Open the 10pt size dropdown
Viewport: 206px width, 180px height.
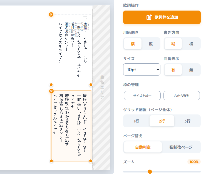pyautogui.click(x=142, y=69)
